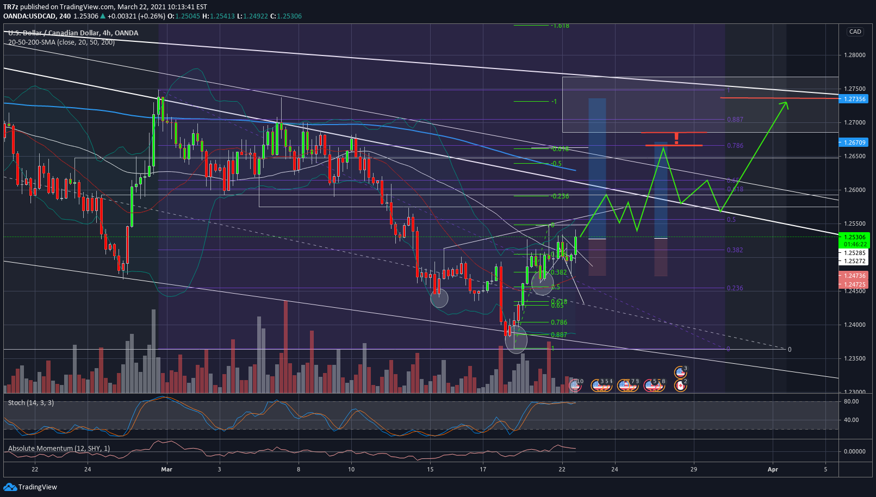
Task: Click the 15 date label on the time axis
Action: pyautogui.click(x=430, y=469)
